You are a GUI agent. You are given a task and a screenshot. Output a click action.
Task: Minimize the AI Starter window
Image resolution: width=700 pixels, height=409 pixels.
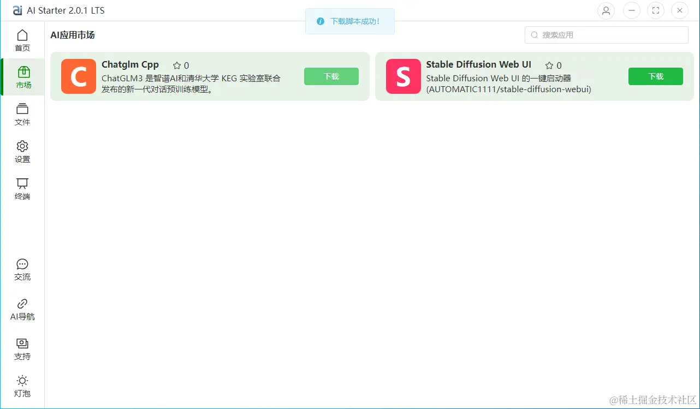pos(632,10)
